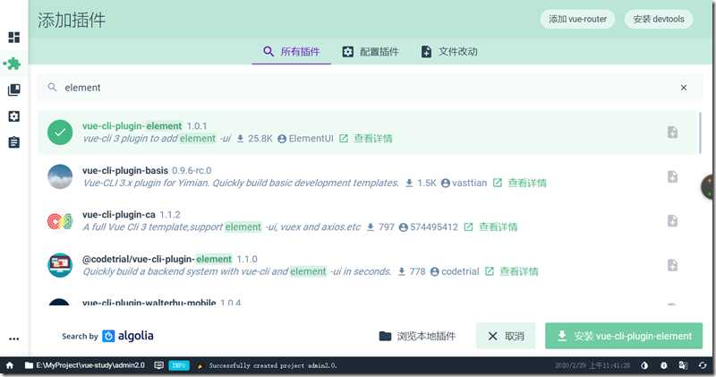Select the vue-cli-plugin-basis avatar thumbnail
The height and width of the screenshot is (377, 716).
point(60,176)
